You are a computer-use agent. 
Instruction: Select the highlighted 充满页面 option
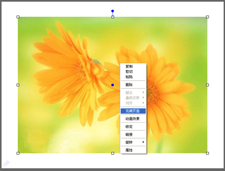pyautogui.click(x=133, y=111)
